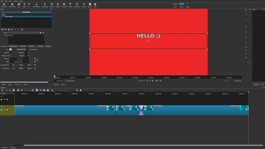The image size is (265, 149).
Task: Click the Open Other toolbar icon
Action: (x=12, y=5)
